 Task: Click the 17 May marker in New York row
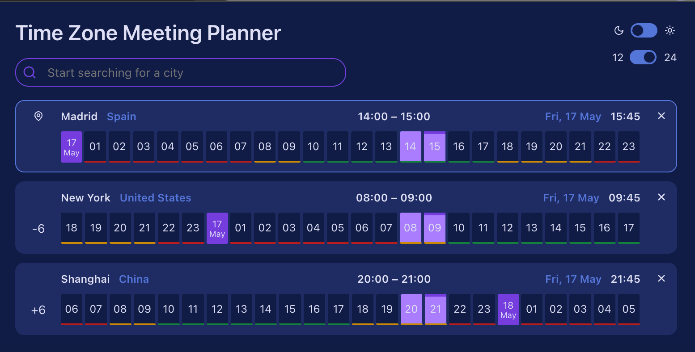click(x=217, y=228)
